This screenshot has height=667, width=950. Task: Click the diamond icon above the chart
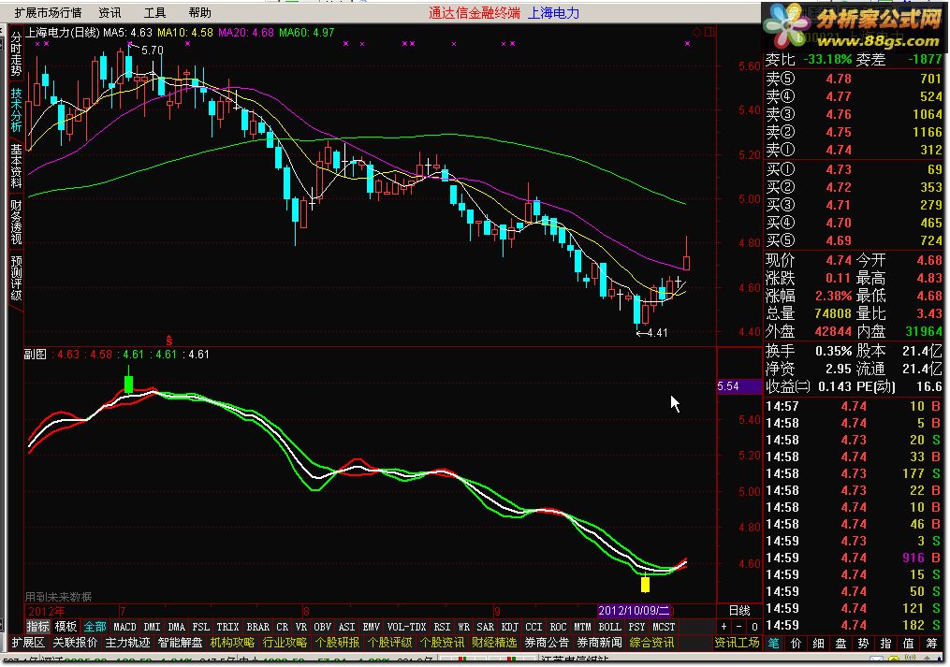tap(696, 32)
